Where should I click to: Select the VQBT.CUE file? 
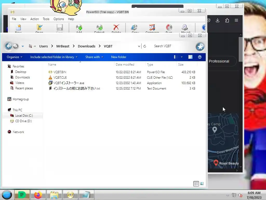pos(60,77)
